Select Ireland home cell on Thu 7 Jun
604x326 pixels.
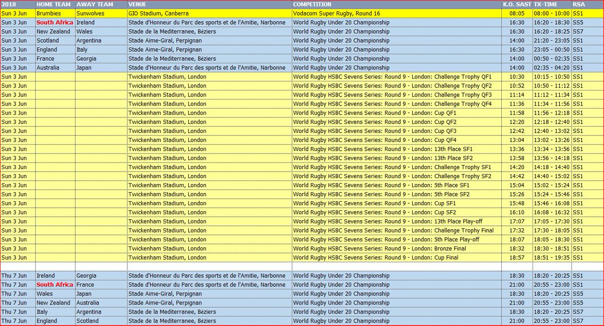click(x=55, y=276)
